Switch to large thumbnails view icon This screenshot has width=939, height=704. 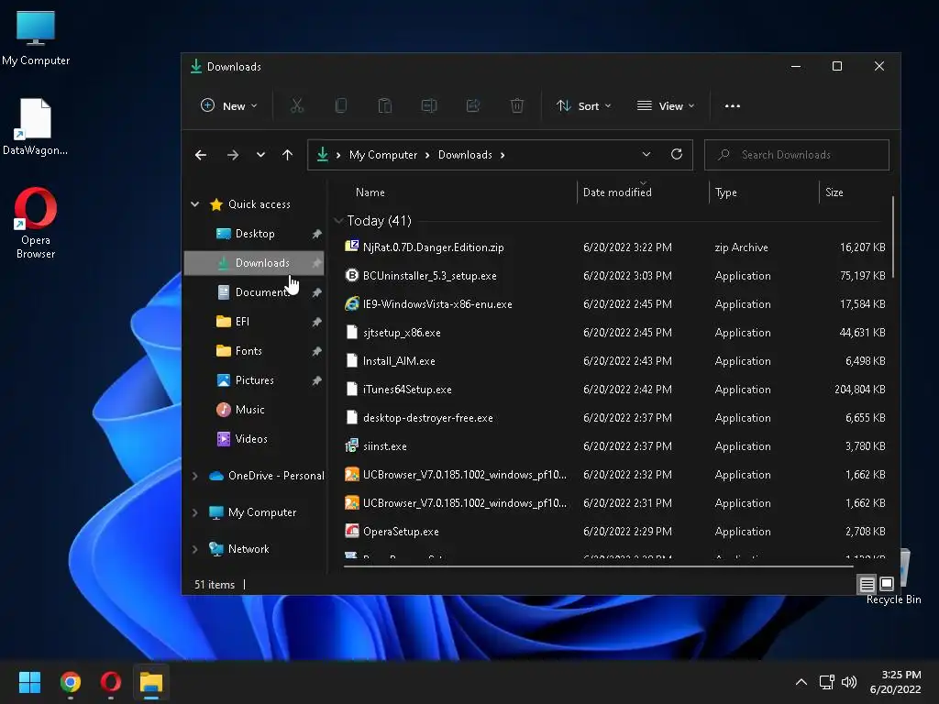pyautogui.click(x=887, y=584)
